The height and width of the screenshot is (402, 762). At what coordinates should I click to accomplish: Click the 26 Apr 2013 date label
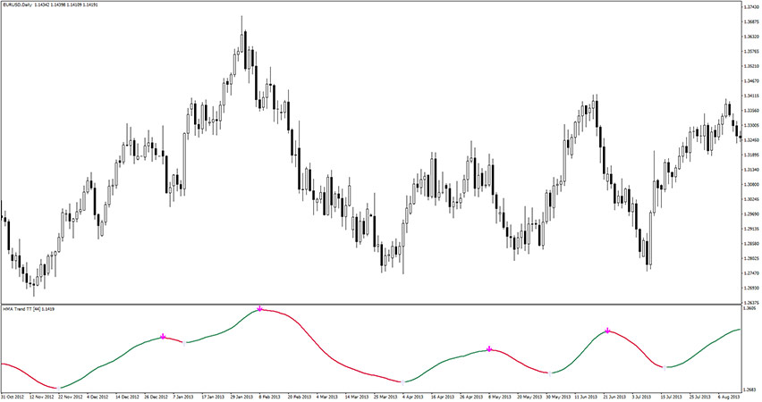pos(471,397)
